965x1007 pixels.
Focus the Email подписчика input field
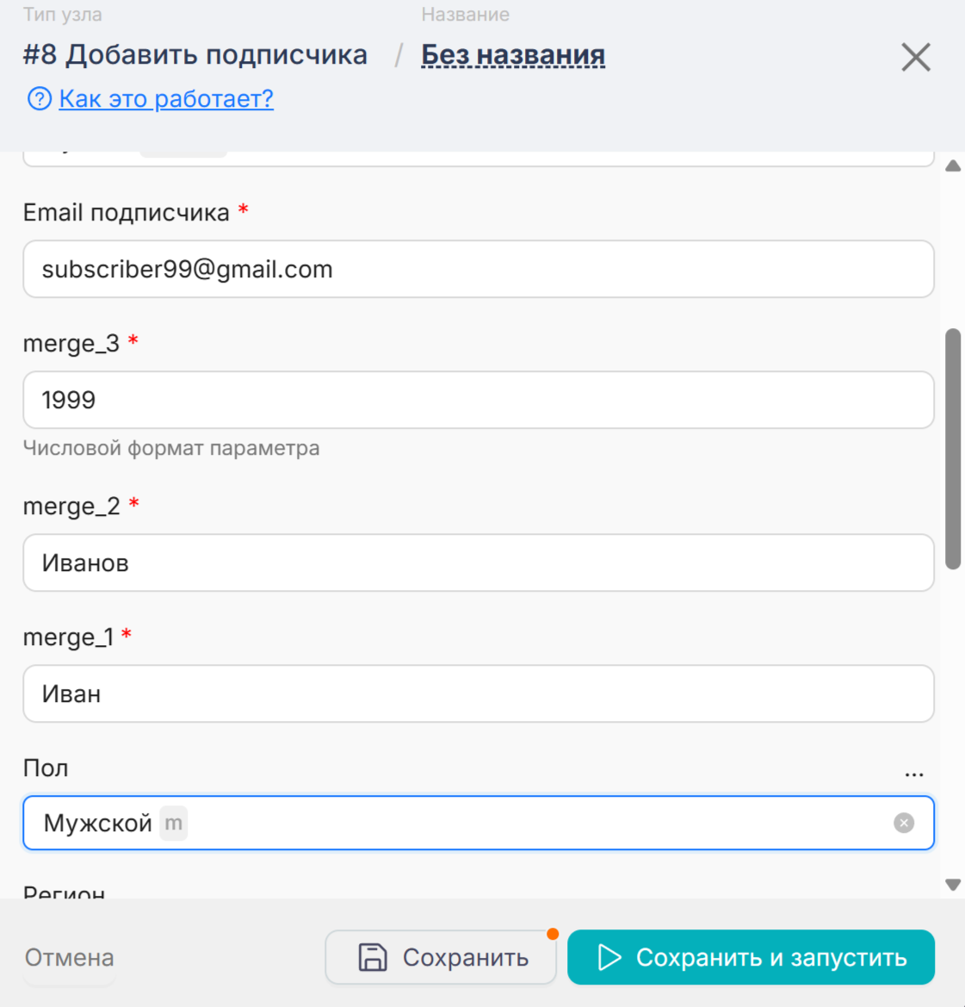(x=478, y=270)
